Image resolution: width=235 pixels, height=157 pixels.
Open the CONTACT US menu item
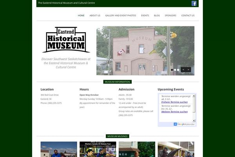(x=188, y=15)
